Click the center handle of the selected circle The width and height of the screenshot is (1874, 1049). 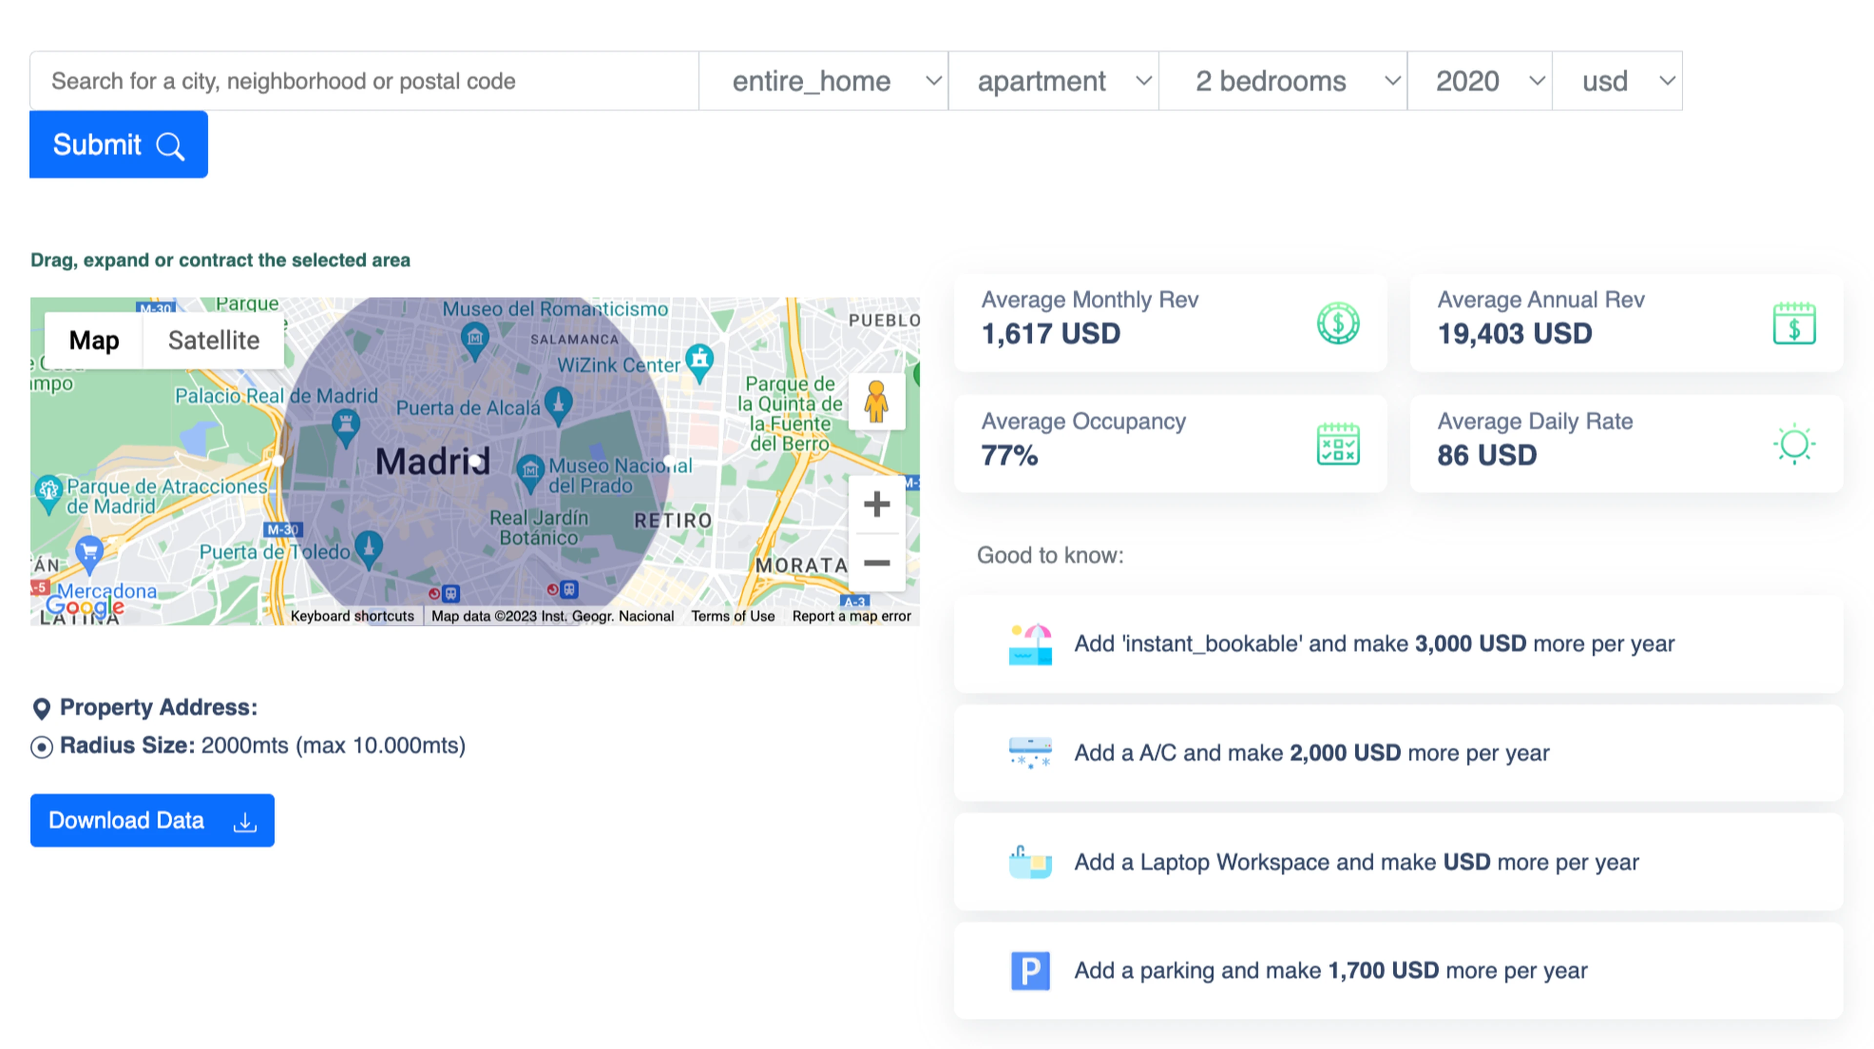(475, 461)
